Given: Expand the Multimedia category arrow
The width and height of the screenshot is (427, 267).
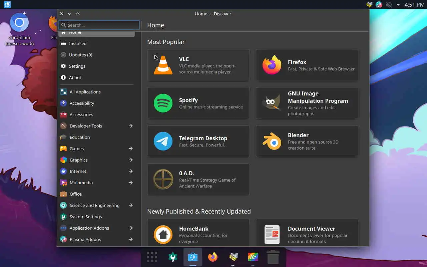Looking at the screenshot, I should click(131, 183).
